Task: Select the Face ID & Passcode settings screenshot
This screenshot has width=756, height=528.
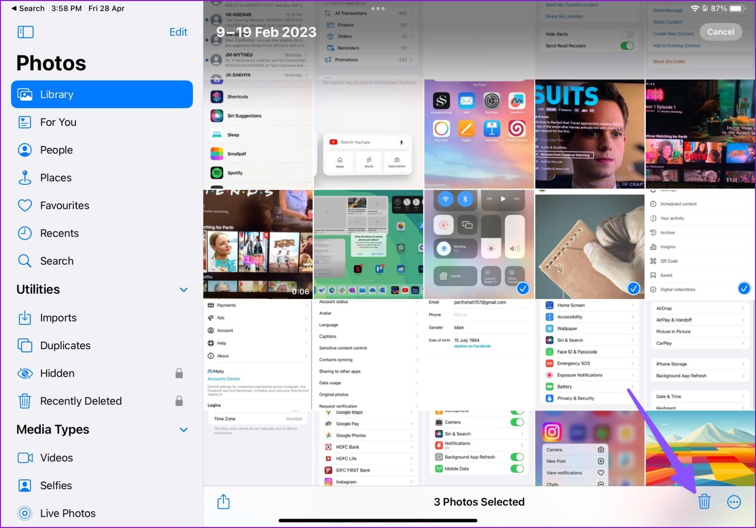Action: pos(590,355)
